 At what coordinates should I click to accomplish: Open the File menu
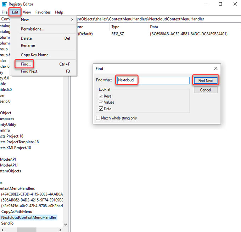coord(5,12)
